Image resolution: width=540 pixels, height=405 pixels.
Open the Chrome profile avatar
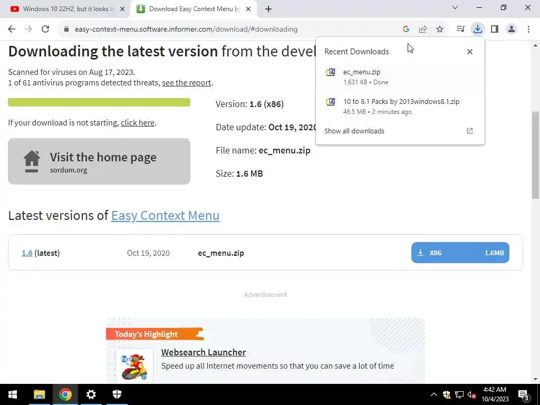point(512,30)
